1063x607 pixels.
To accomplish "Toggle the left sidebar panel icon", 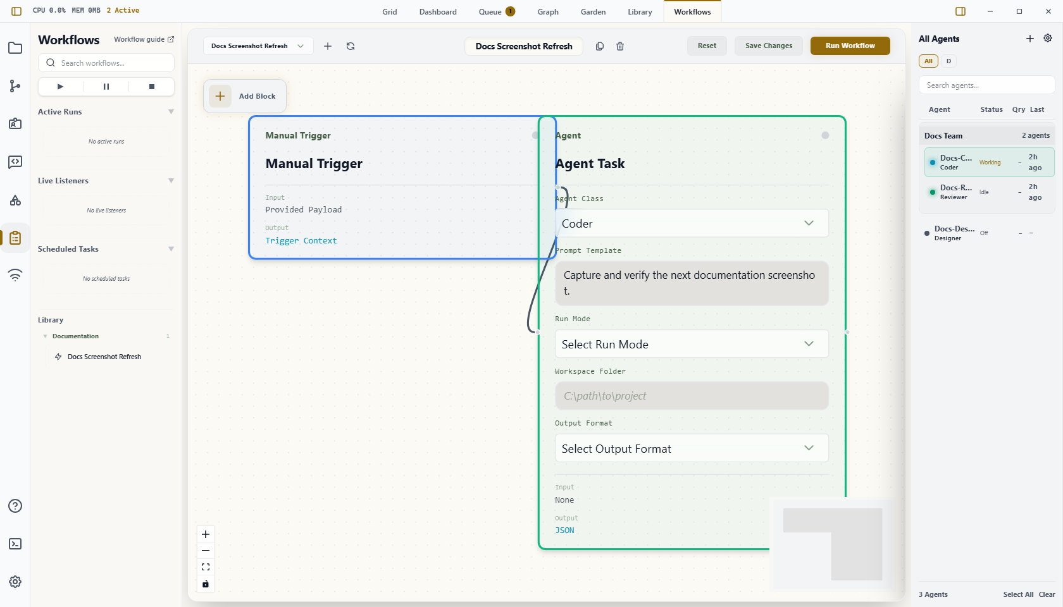I will pyautogui.click(x=16, y=11).
